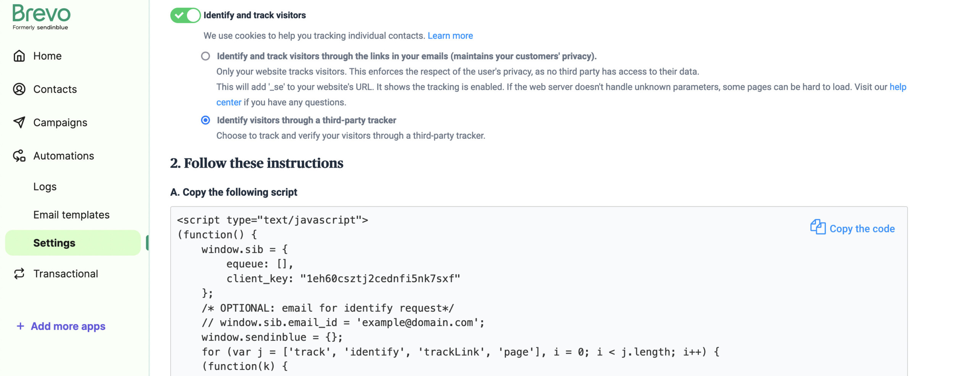The height and width of the screenshot is (376, 977).
Task: Click the Contacts person icon
Action: click(19, 89)
